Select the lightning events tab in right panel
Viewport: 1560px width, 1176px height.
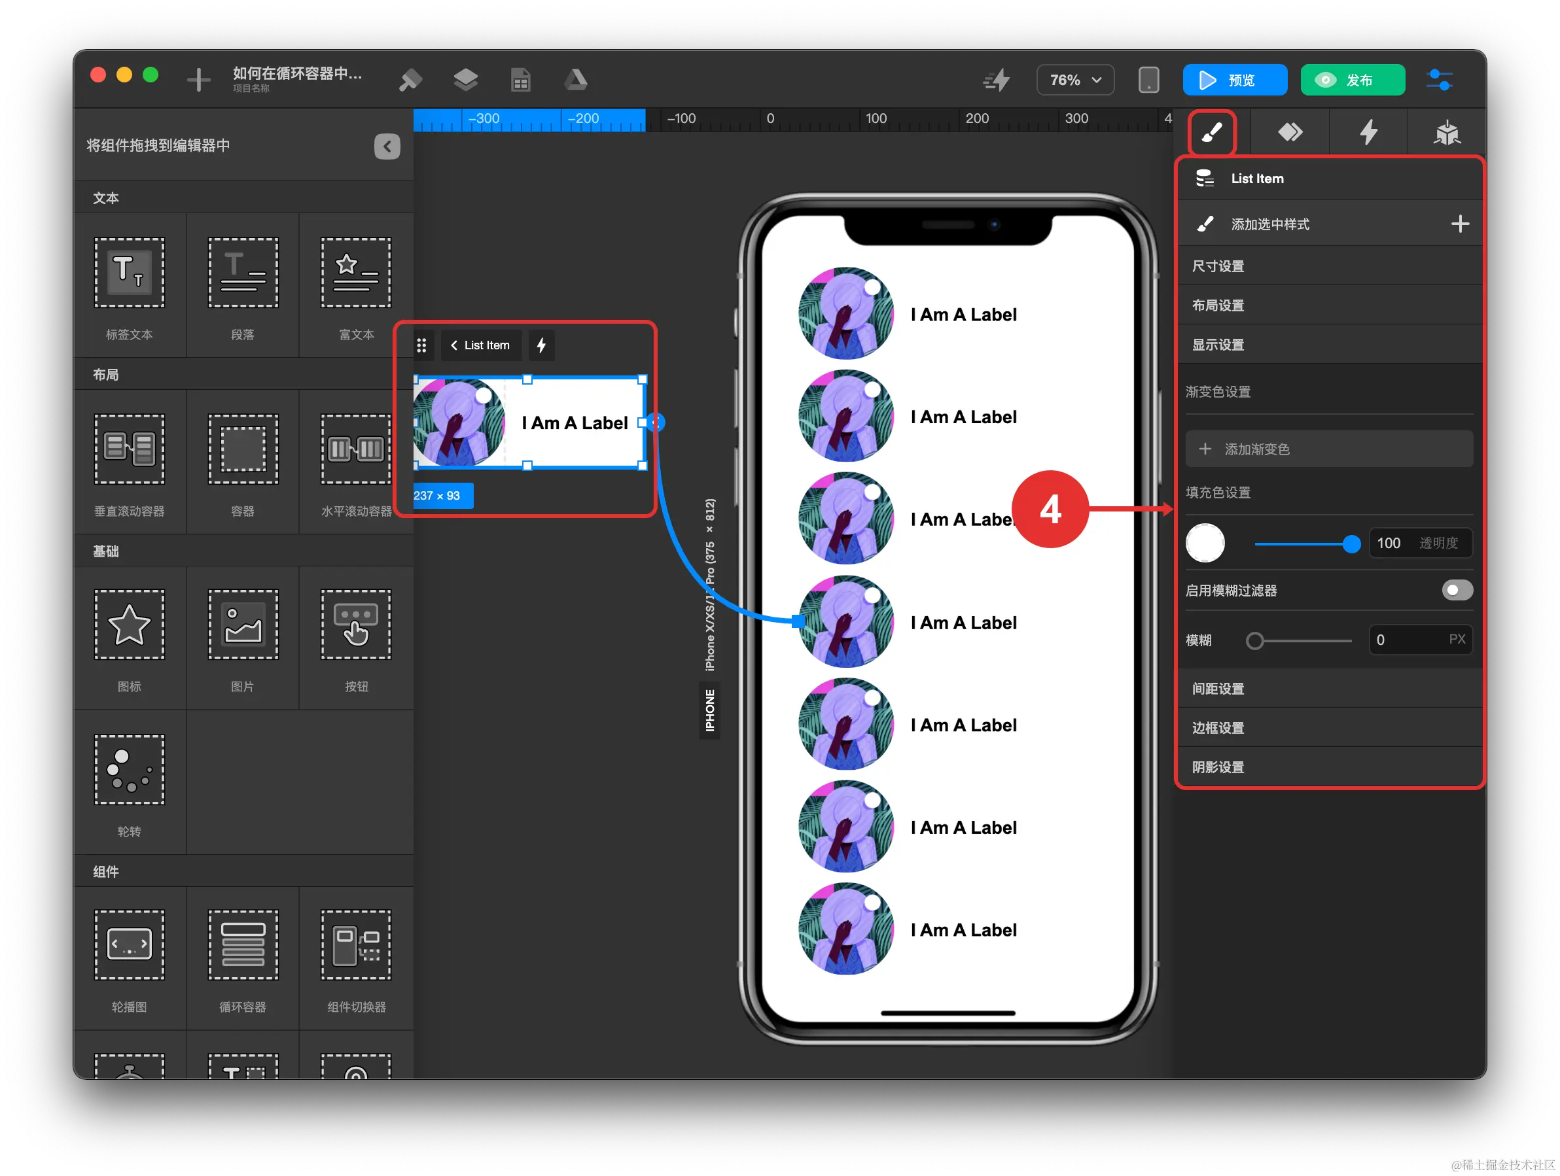point(1368,132)
